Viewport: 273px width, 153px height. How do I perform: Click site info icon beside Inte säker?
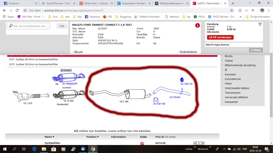25,10
